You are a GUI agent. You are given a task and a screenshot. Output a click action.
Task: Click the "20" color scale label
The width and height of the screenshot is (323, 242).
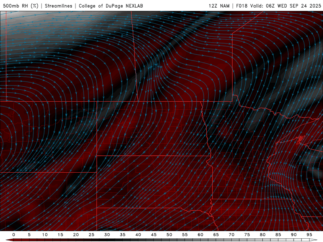(x=76, y=235)
